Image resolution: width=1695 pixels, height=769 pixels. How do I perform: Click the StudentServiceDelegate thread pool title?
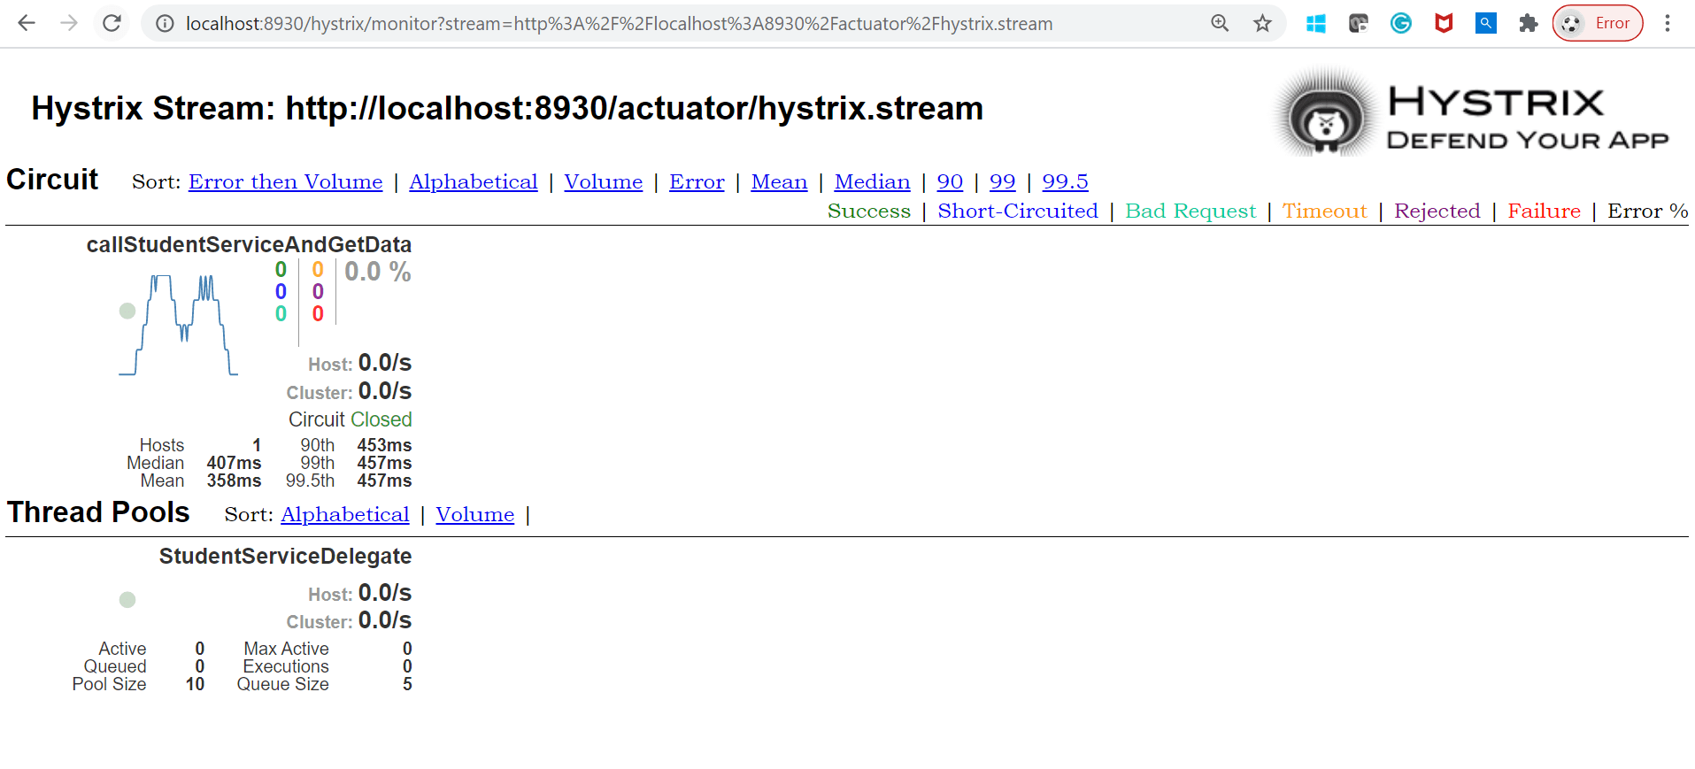pos(285,556)
